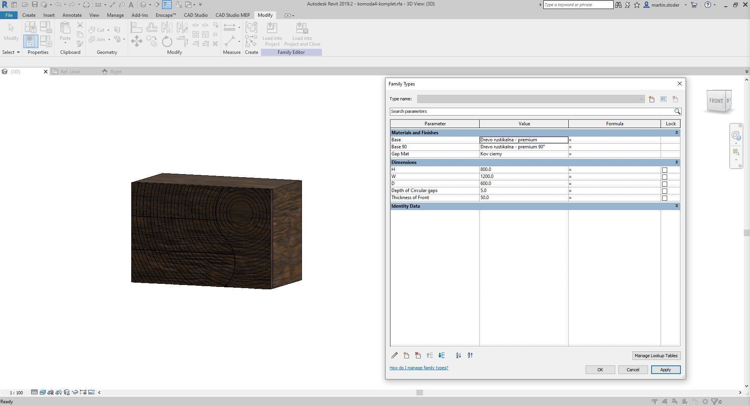750x406 pixels.
Task: Open the Type name dropdown
Action: click(640, 99)
